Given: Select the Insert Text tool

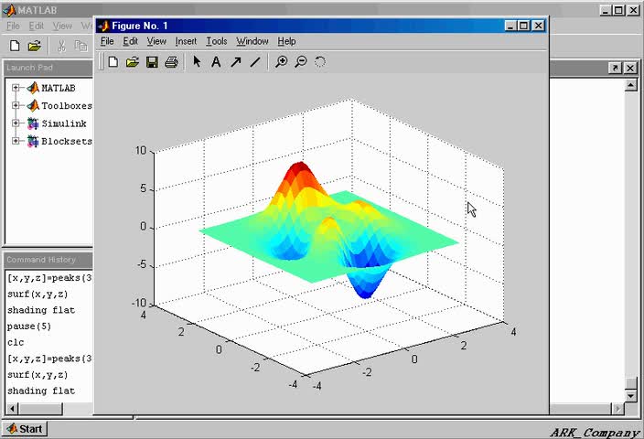Looking at the screenshot, I should pyautogui.click(x=216, y=61).
